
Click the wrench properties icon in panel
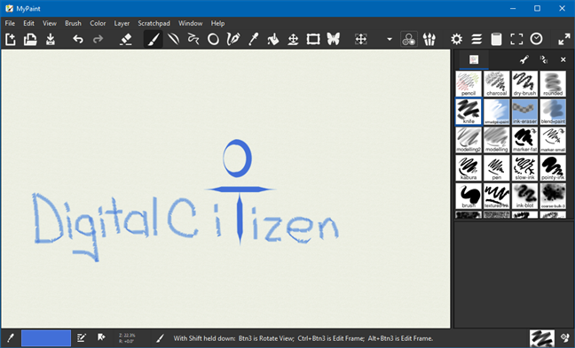(524, 59)
